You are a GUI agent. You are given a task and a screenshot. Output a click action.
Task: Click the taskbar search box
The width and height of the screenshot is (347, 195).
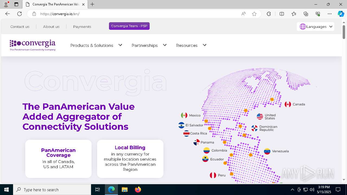pyautogui.click(x=52, y=190)
